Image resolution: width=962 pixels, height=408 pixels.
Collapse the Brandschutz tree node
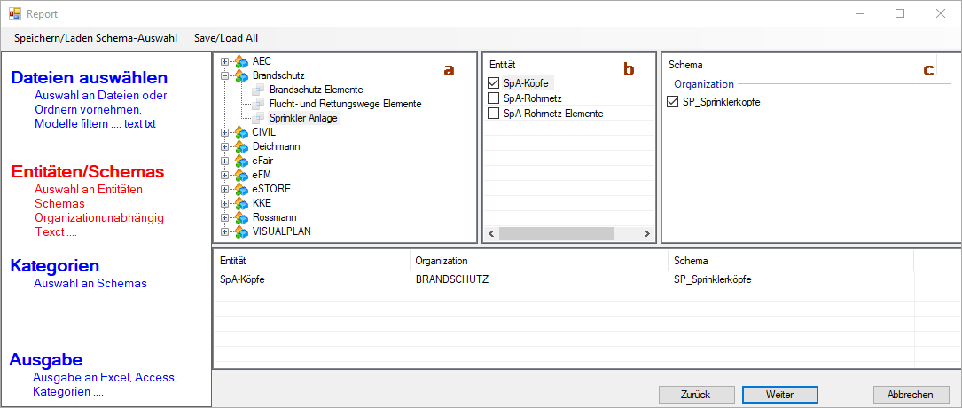(224, 75)
